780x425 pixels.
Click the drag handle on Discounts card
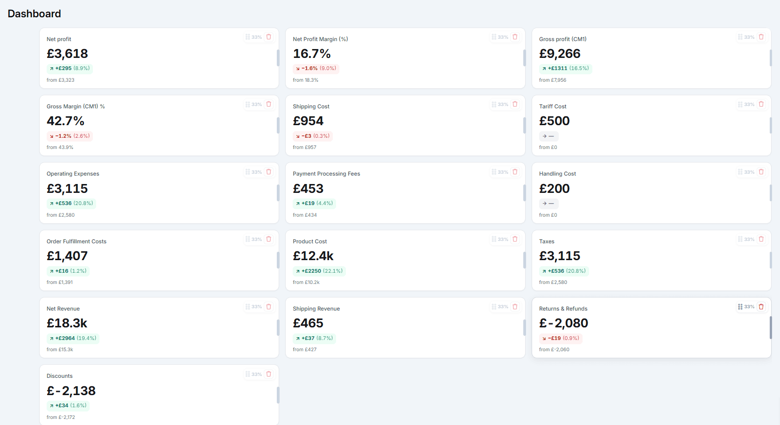point(248,374)
